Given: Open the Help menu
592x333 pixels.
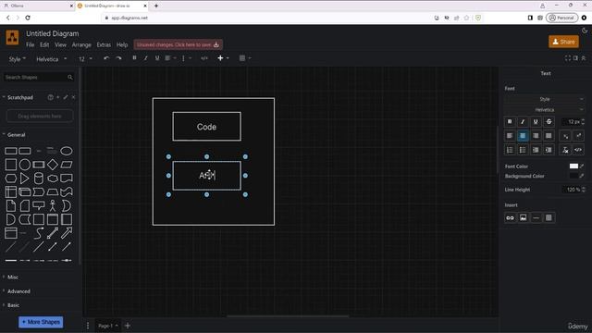Looking at the screenshot, I should (x=122, y=45).
